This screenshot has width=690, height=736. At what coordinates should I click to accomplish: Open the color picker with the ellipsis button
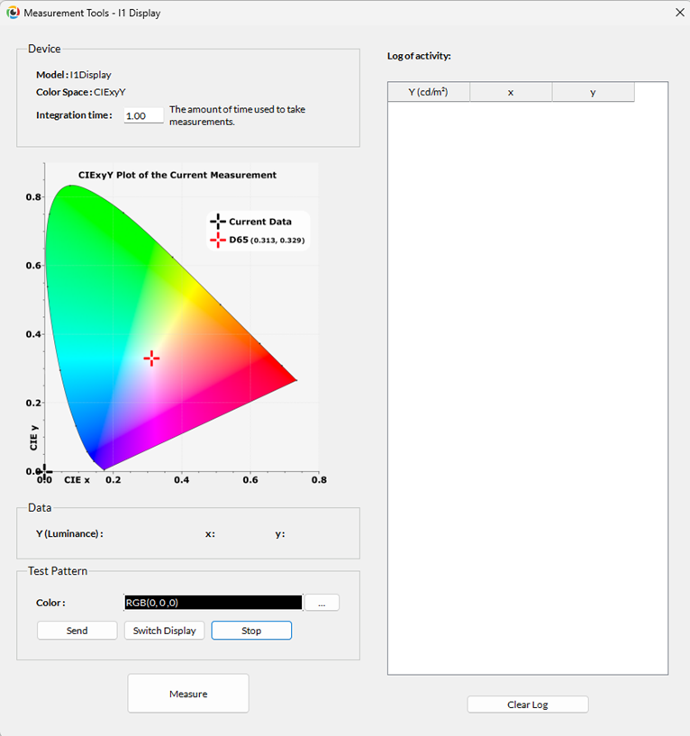pos(322,603)
